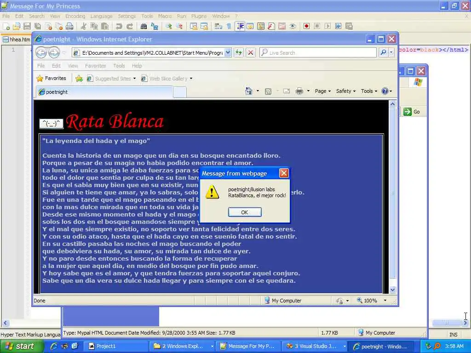This screenshot has height=353, width=471.
Task: Open the Tools dropdown in IE command bar
Action: [369, 91]
